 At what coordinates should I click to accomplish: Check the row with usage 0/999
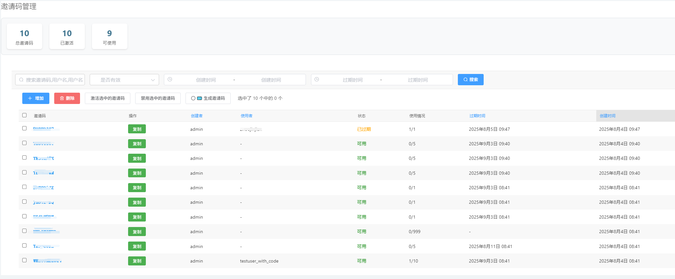(25, 231)
